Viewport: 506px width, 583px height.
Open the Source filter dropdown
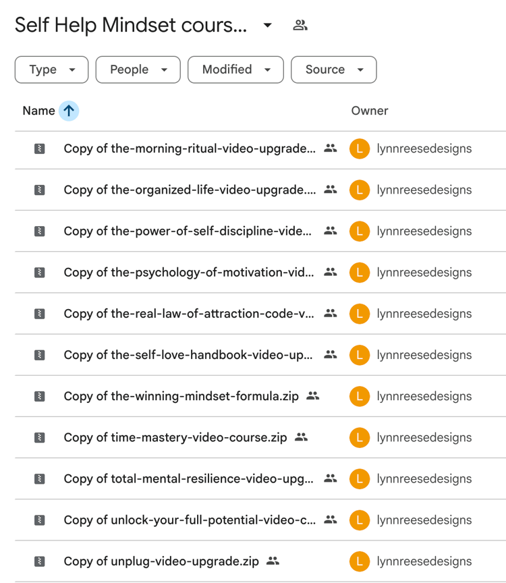tap(333, 70)
